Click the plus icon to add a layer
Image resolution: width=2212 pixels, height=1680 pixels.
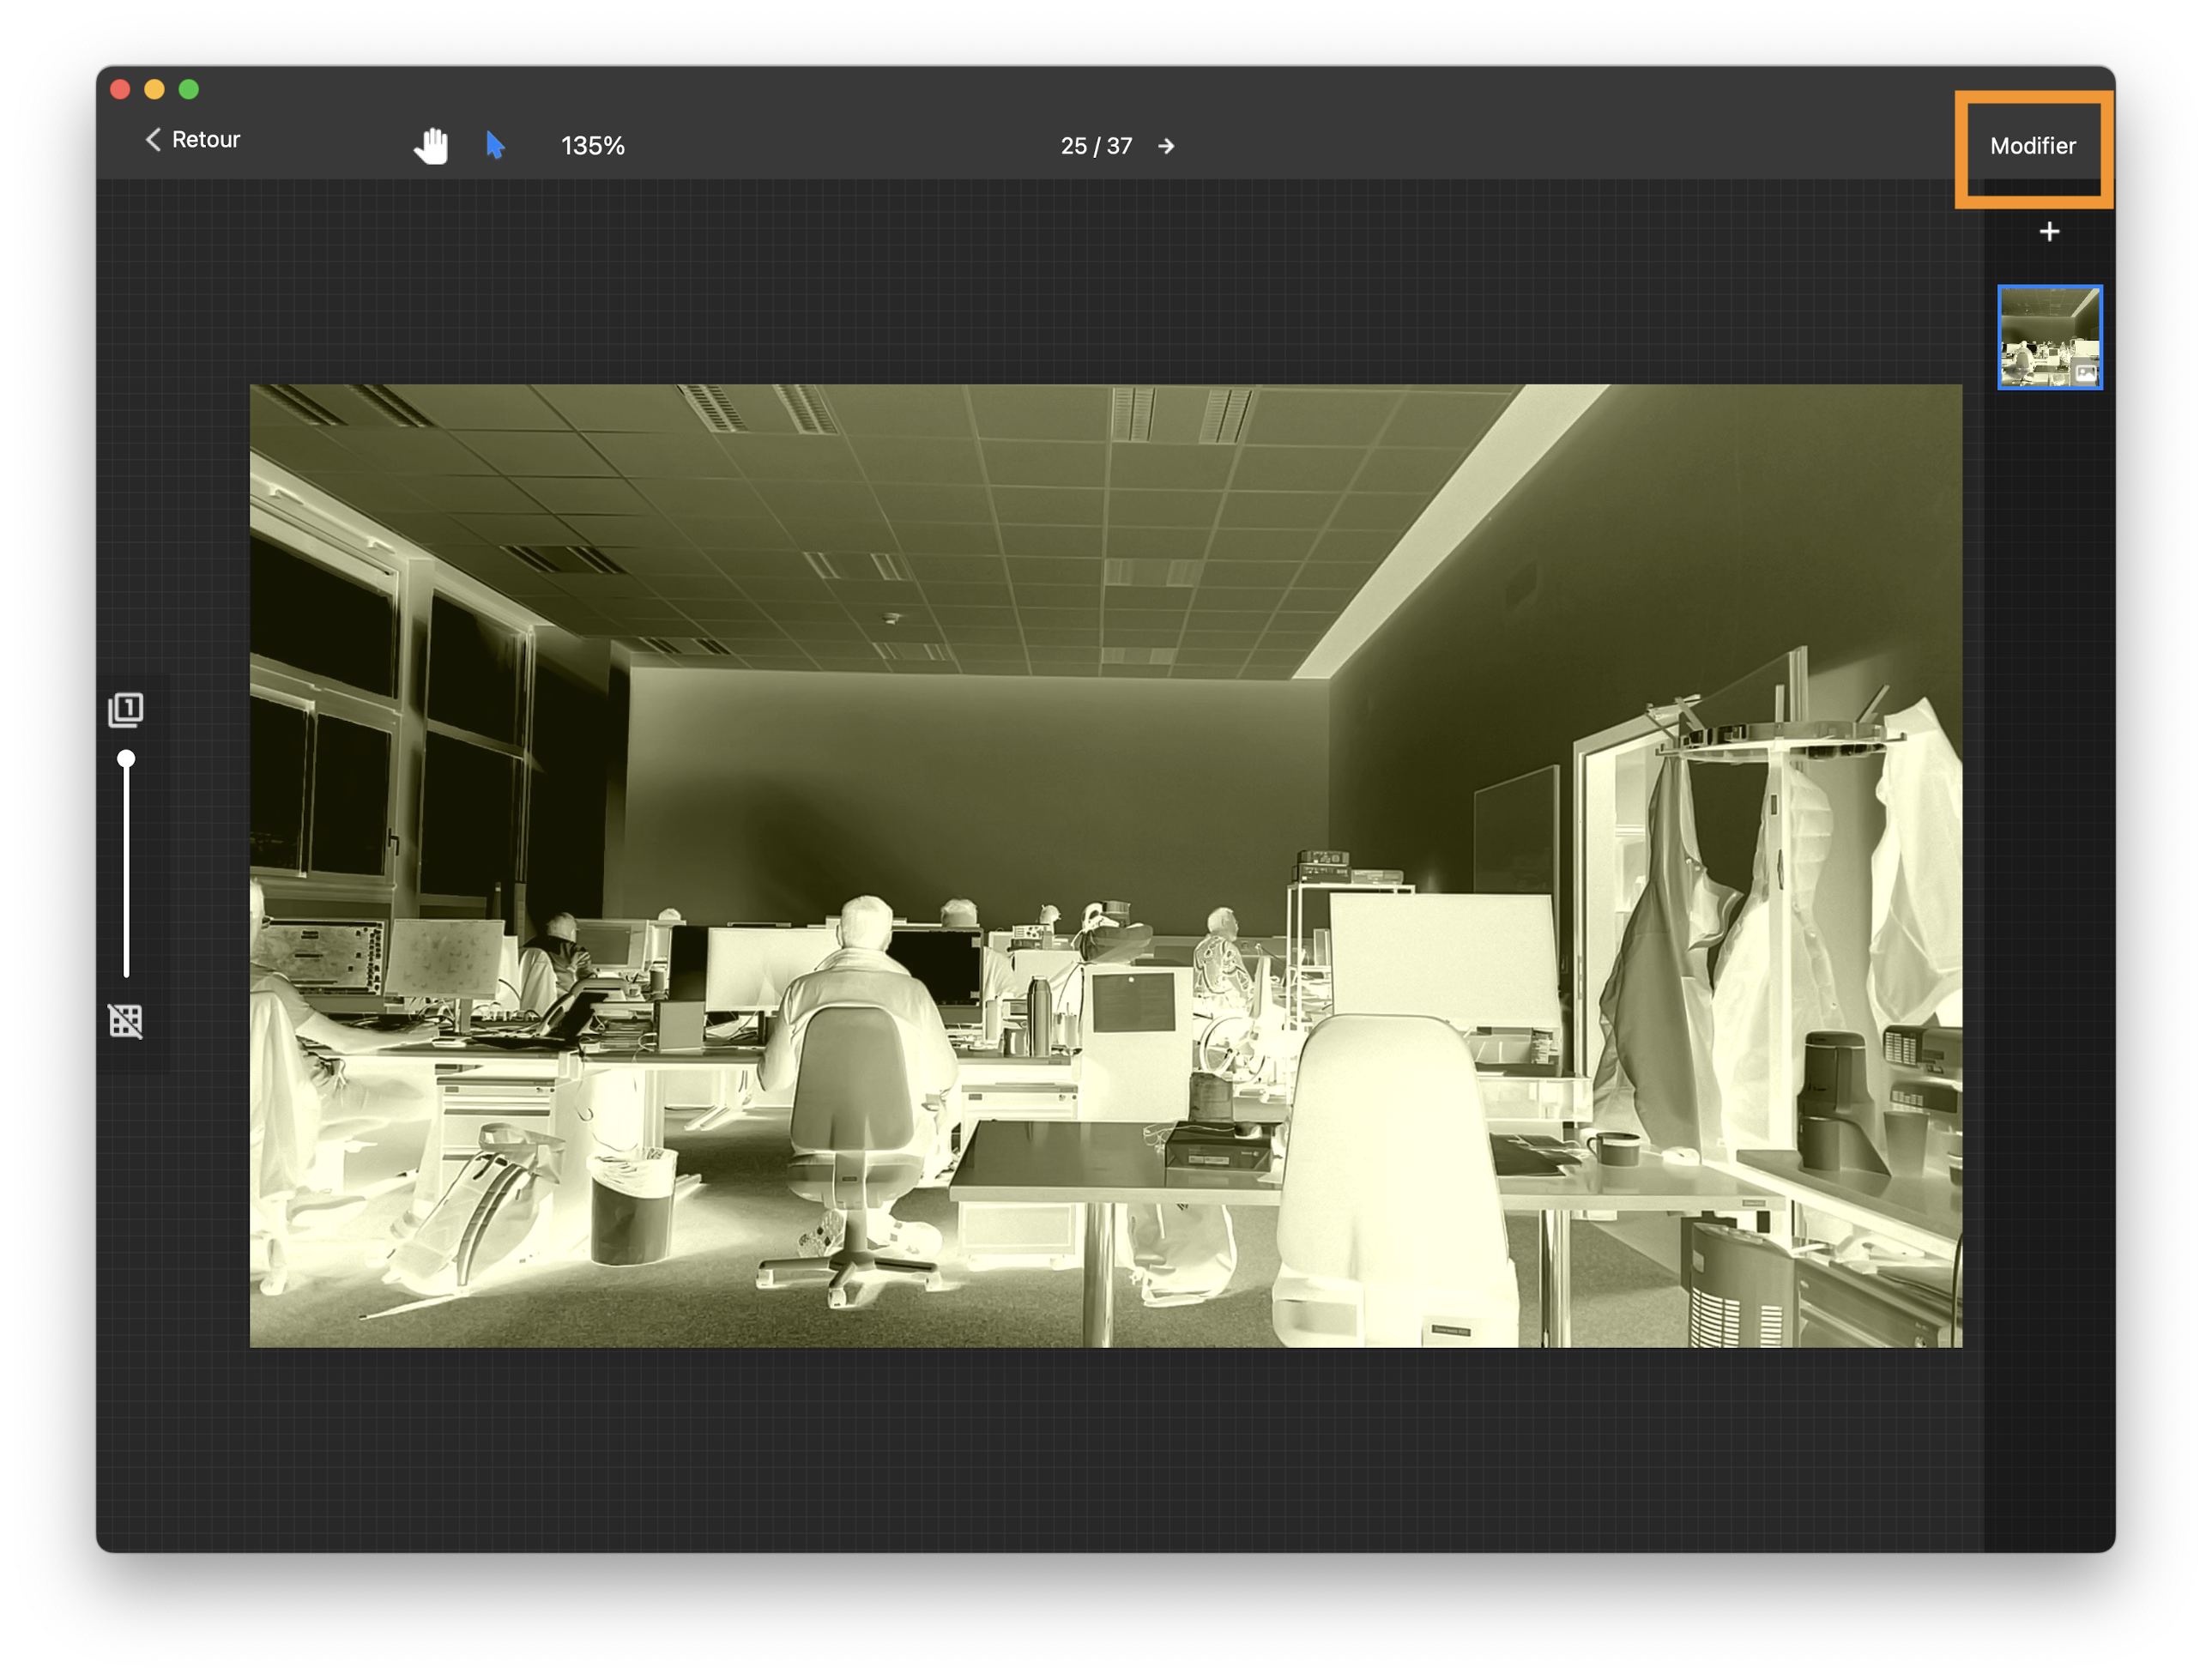(2049, 232)
